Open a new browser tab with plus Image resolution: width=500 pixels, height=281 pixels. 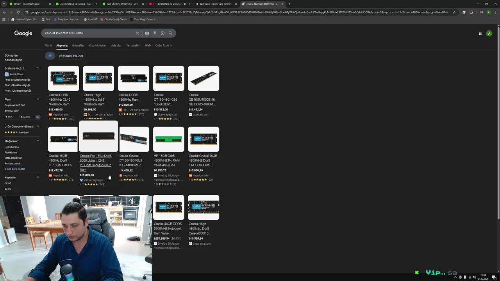coord(289,4)
